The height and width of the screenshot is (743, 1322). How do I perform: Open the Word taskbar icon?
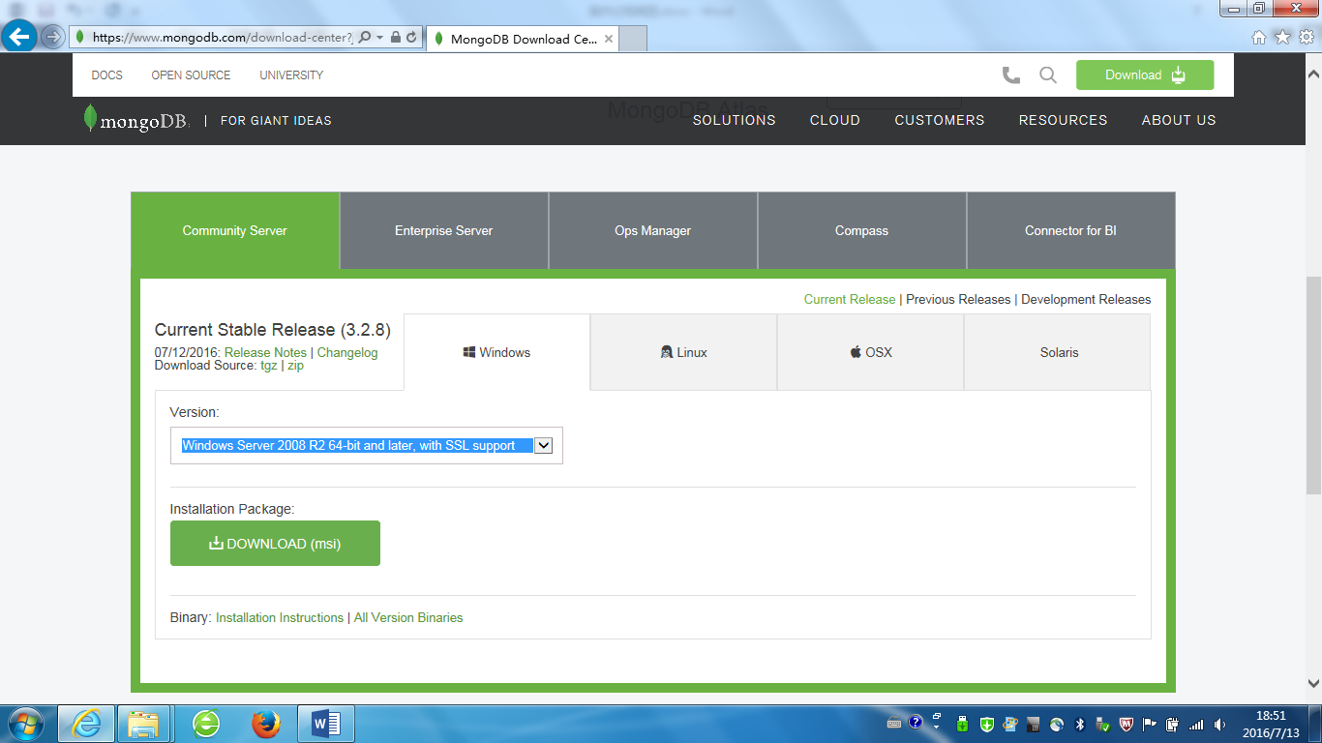[x=326, y=724]
